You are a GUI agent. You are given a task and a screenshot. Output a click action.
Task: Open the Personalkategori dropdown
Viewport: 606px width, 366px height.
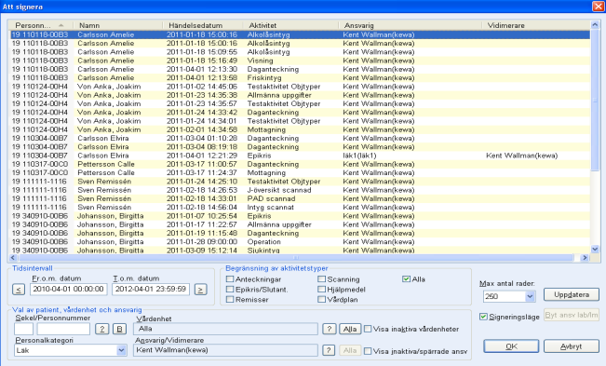pos(121,350)
